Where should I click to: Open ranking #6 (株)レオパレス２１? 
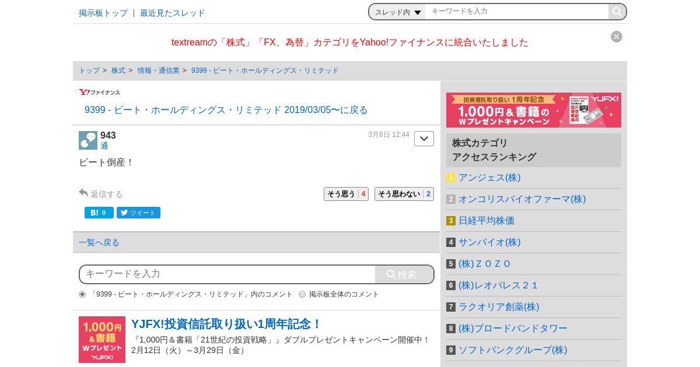(499, 285)
